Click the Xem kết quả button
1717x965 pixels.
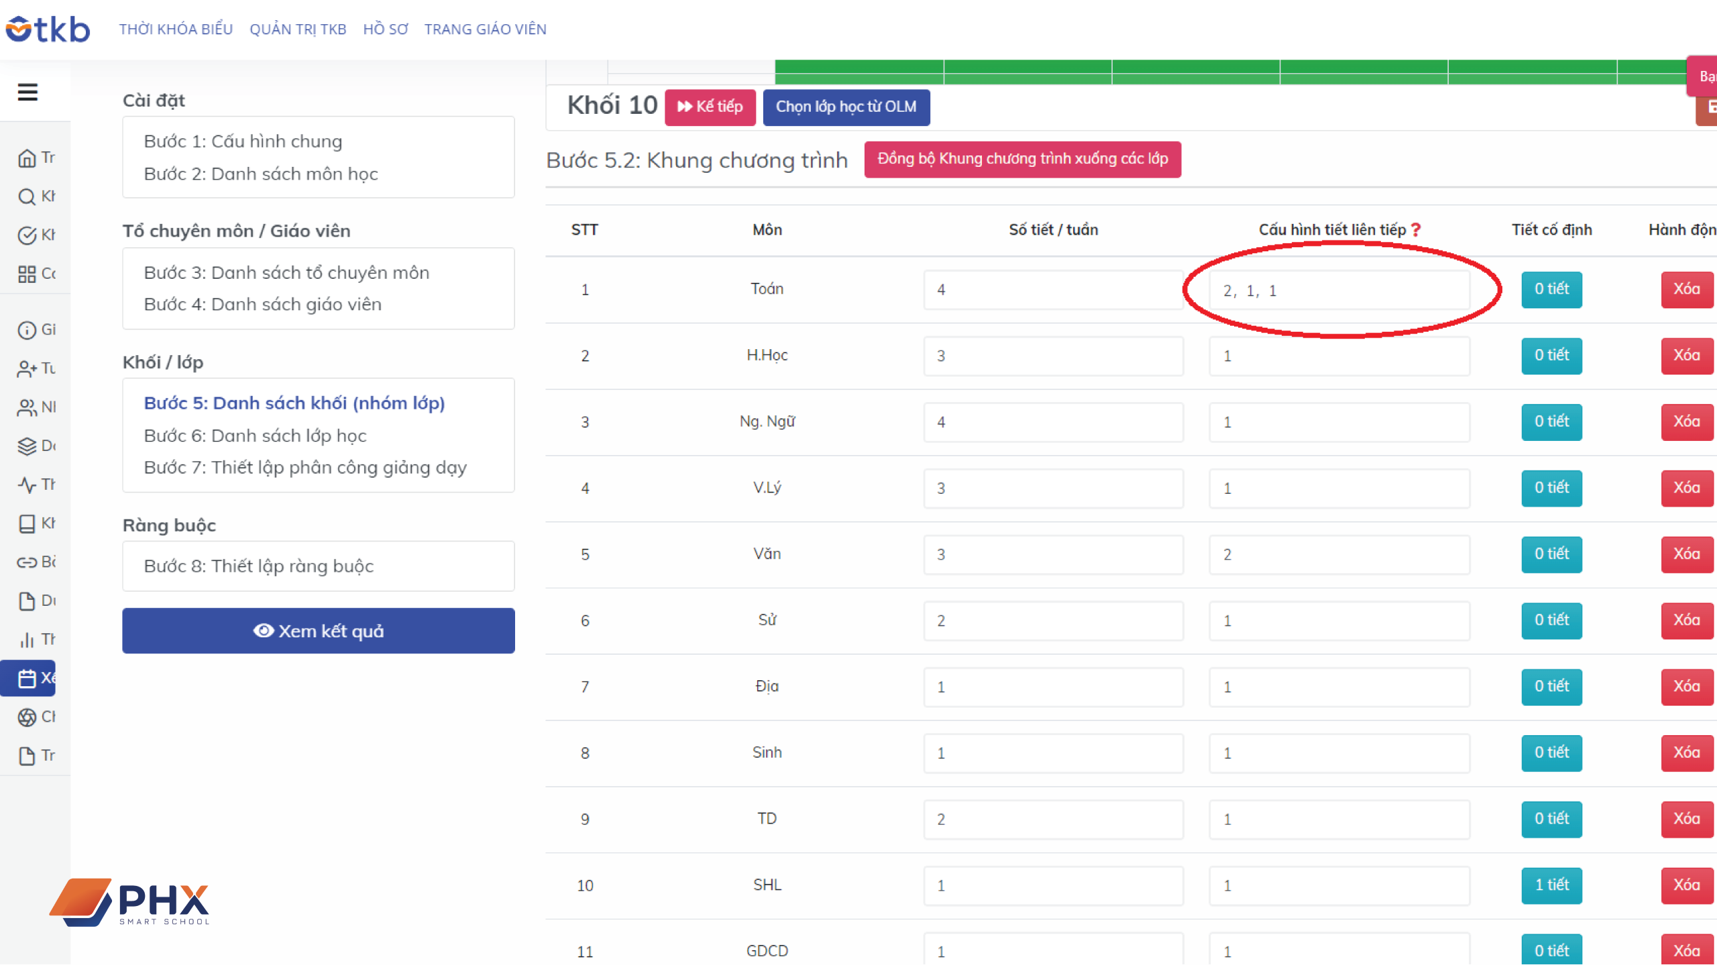click(318, 631)
